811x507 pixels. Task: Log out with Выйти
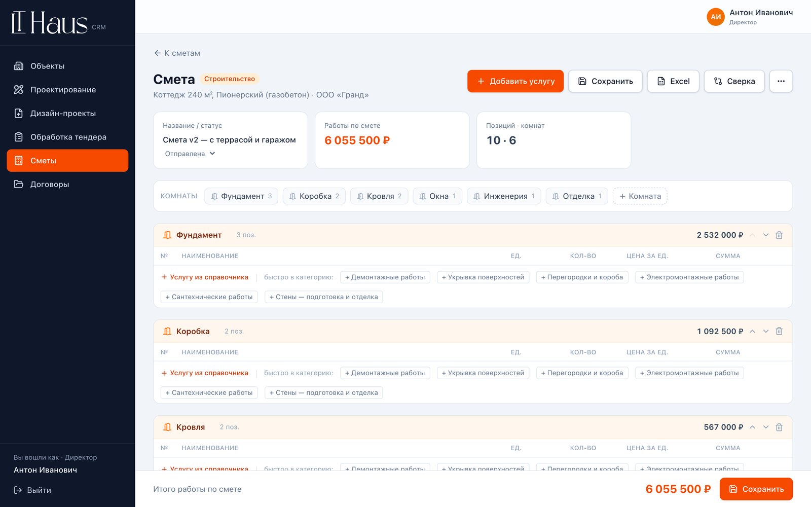tap(32, 490)
